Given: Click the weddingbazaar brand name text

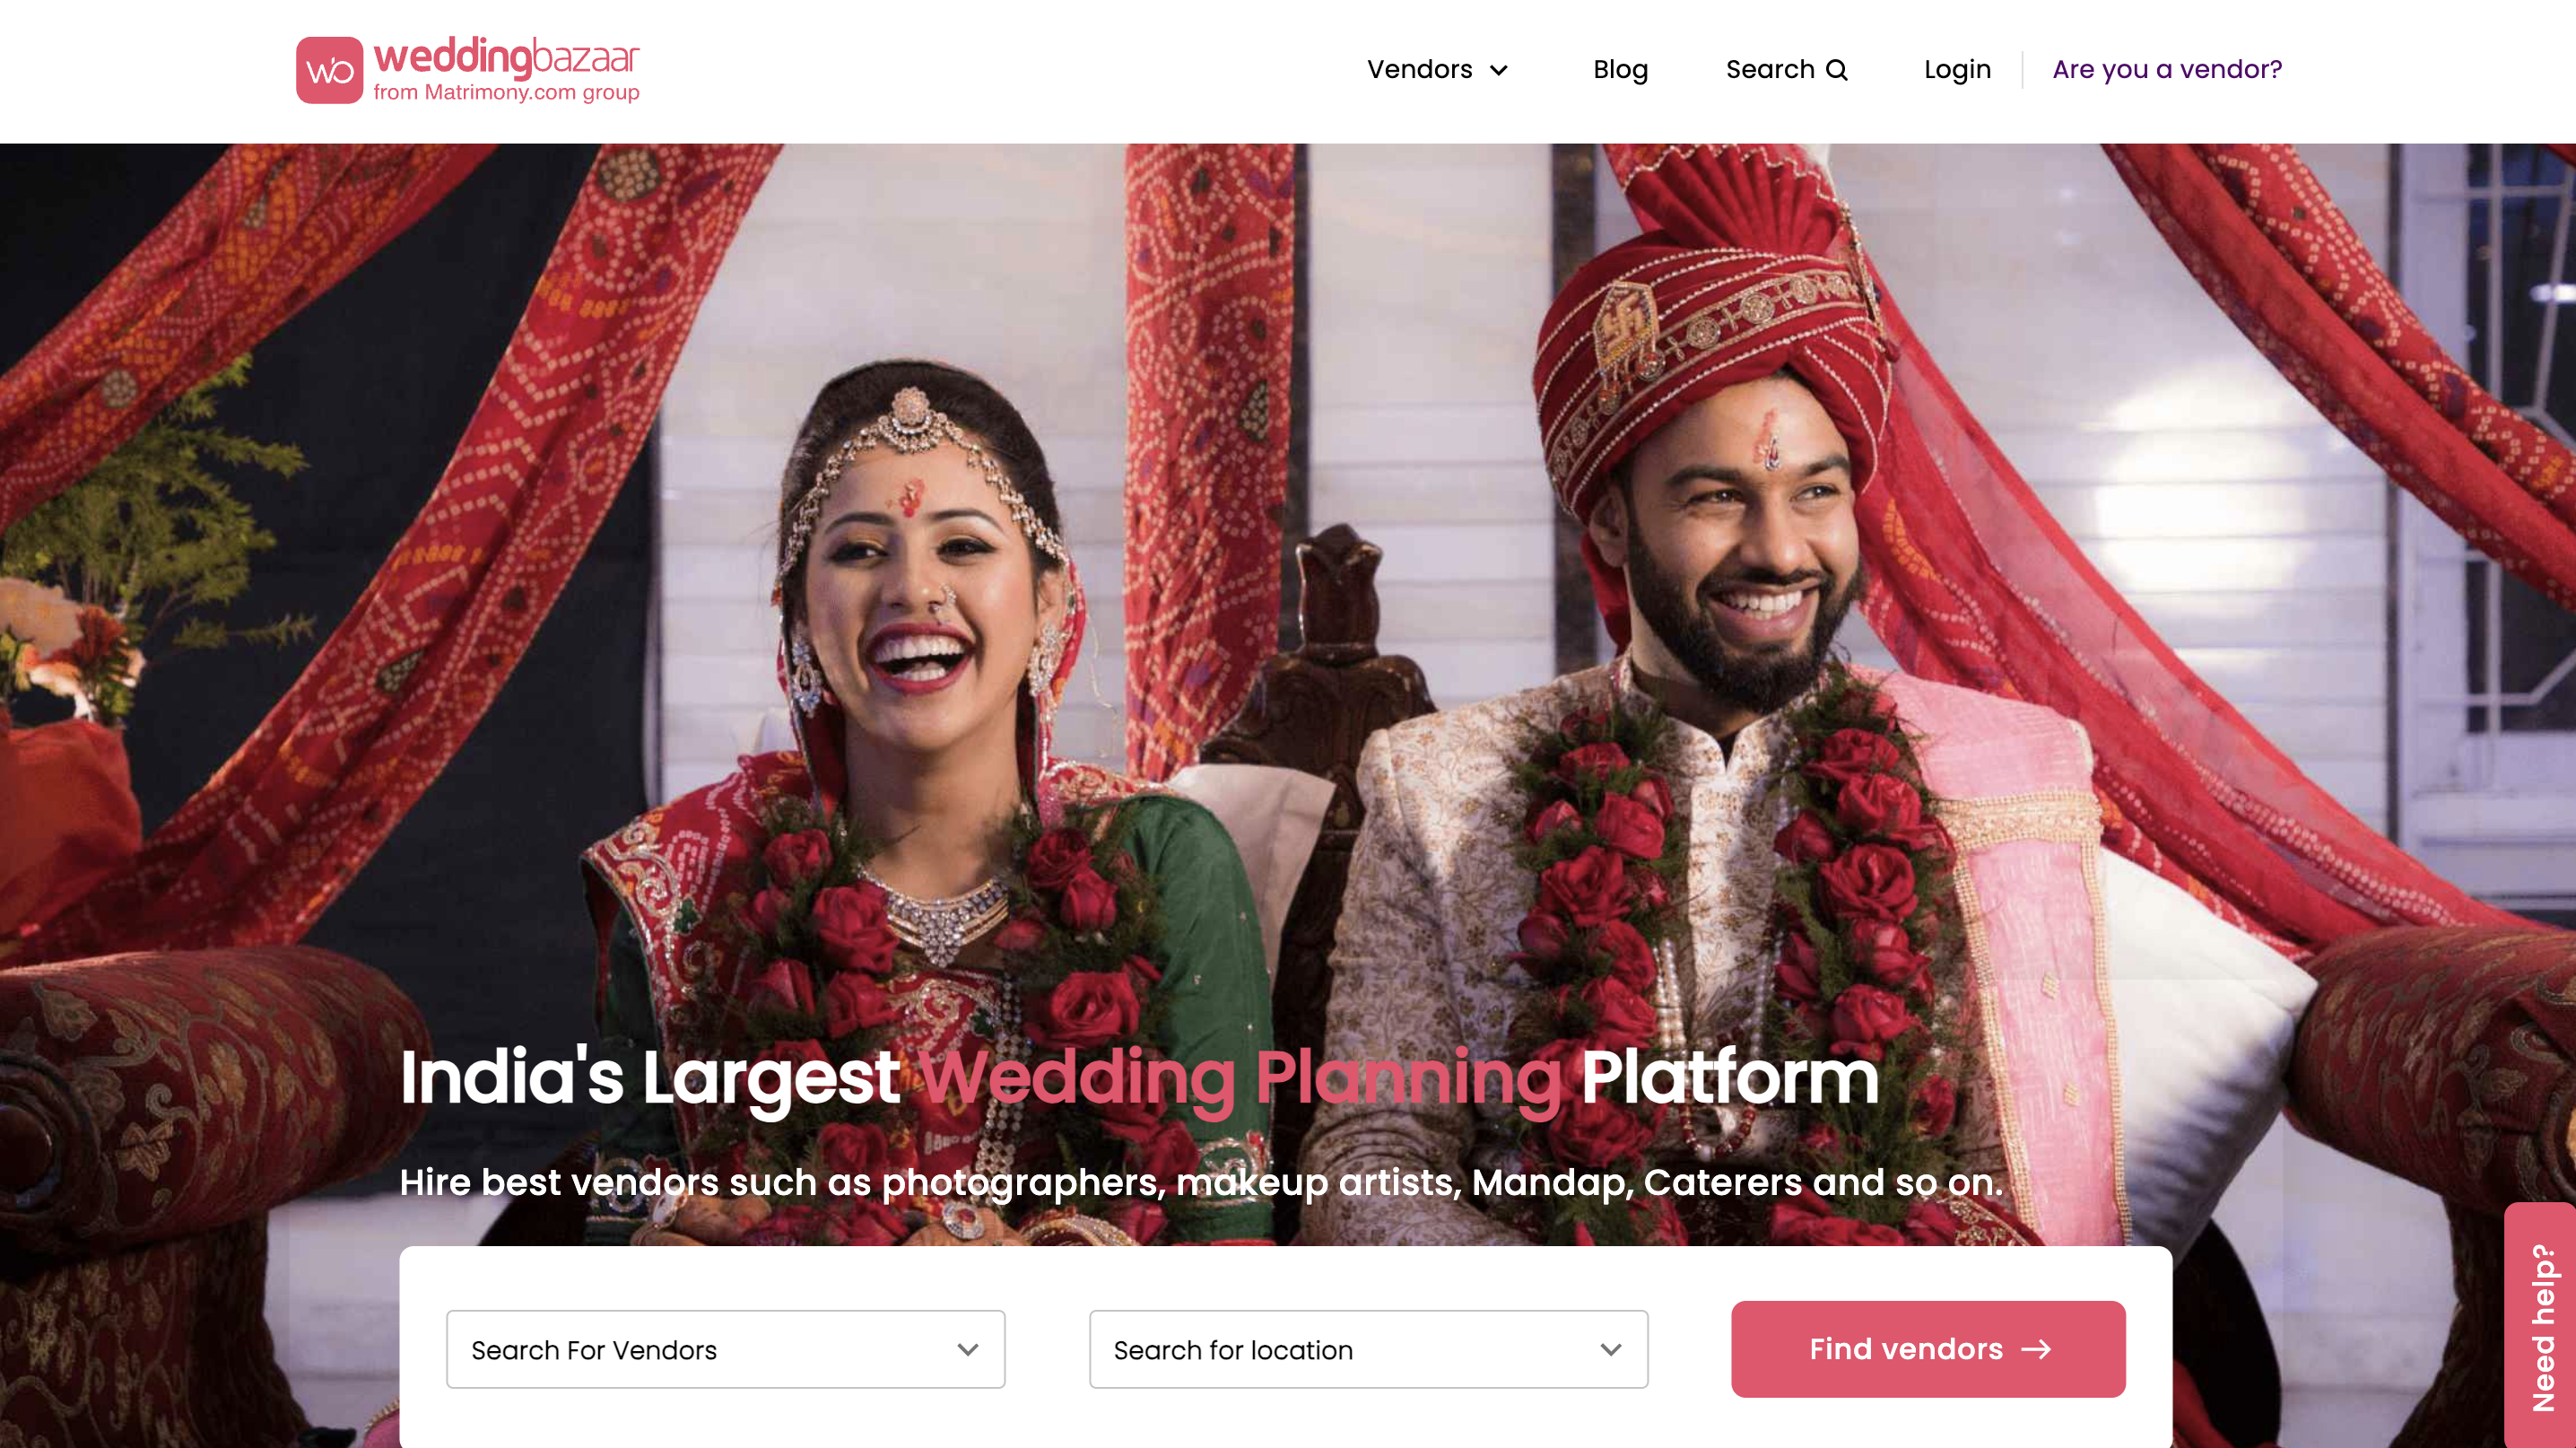Looking at the screenshot, I should click(506, 57).
